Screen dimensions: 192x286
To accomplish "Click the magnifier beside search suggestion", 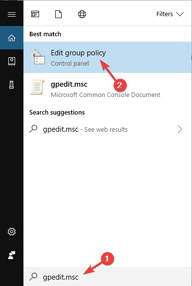I will (x=33, y=129).
